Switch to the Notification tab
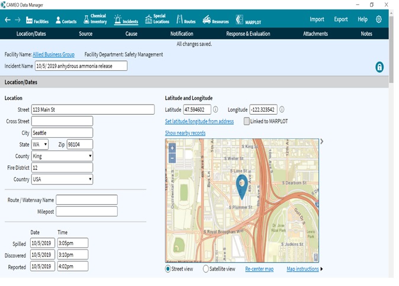 tap(182, 34)
